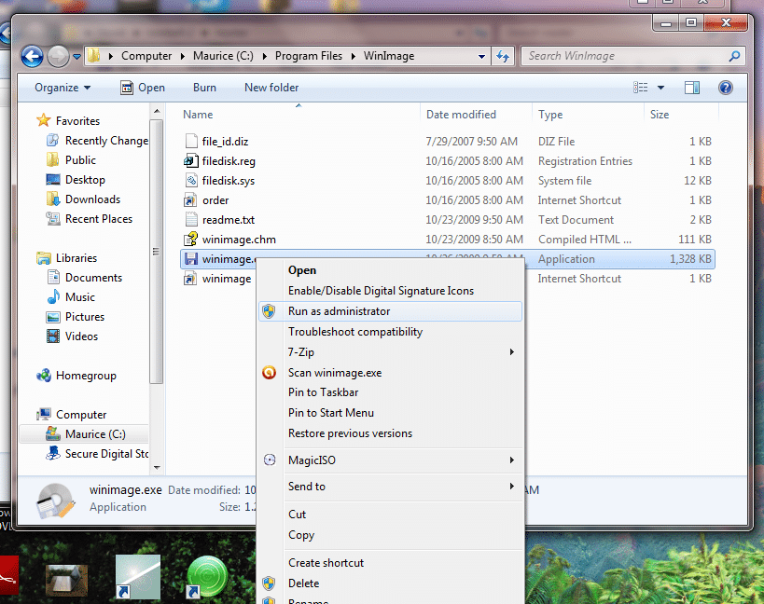Expand the arrow after Program Files breadcrumb
The height and width of the screenshot is (604, 764).
(x=354, y=57)
